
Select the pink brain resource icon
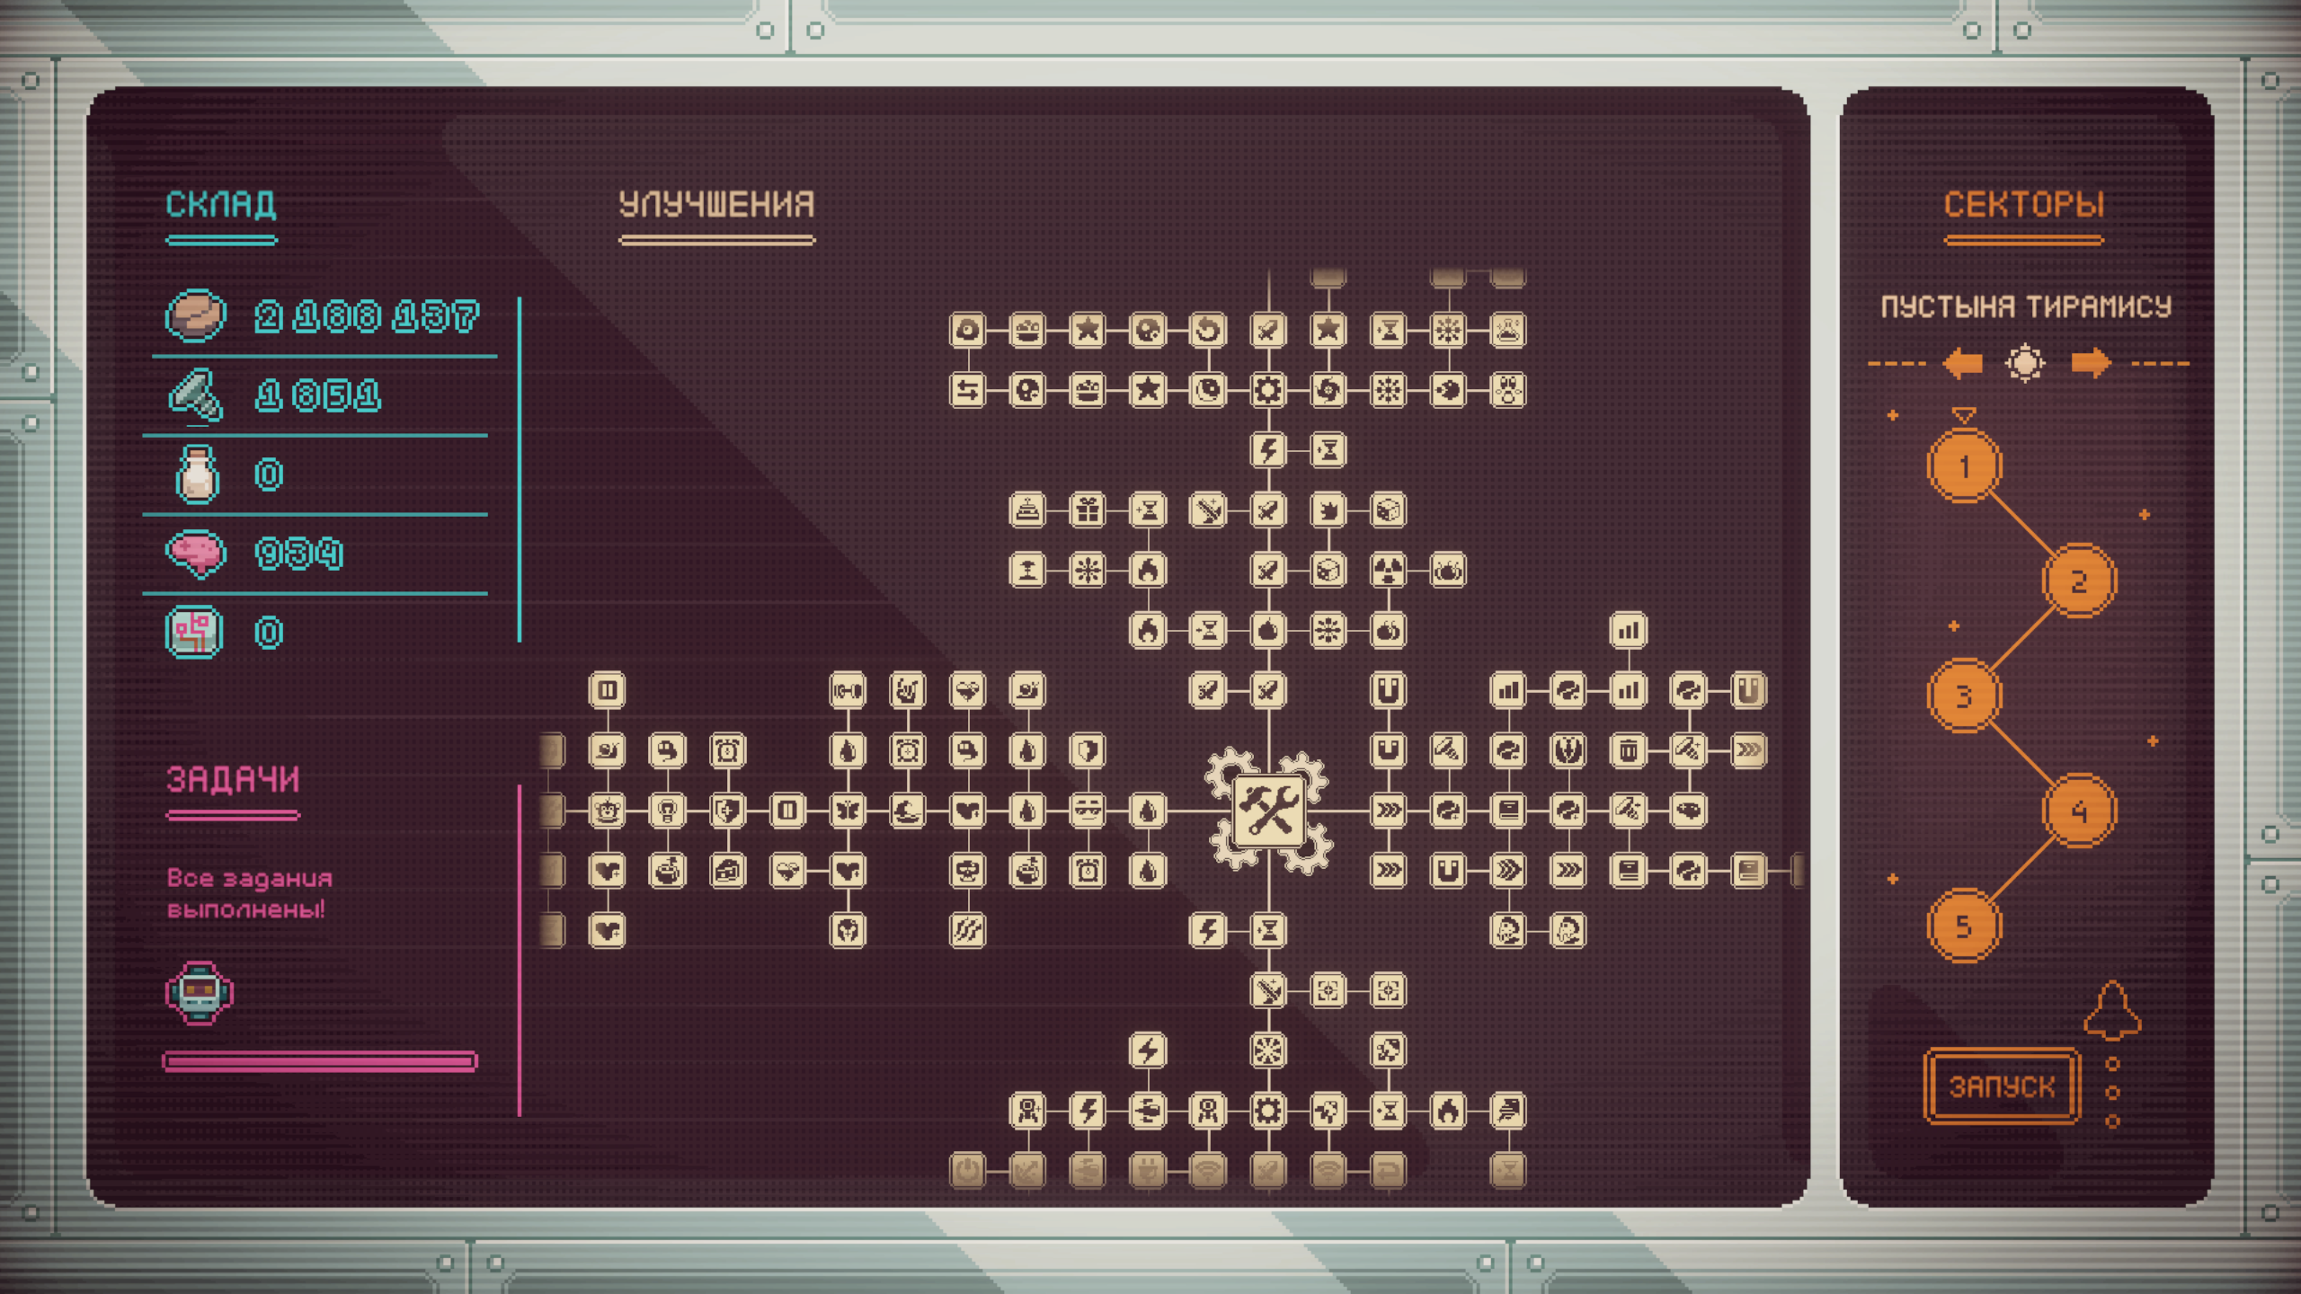(196, 554)
